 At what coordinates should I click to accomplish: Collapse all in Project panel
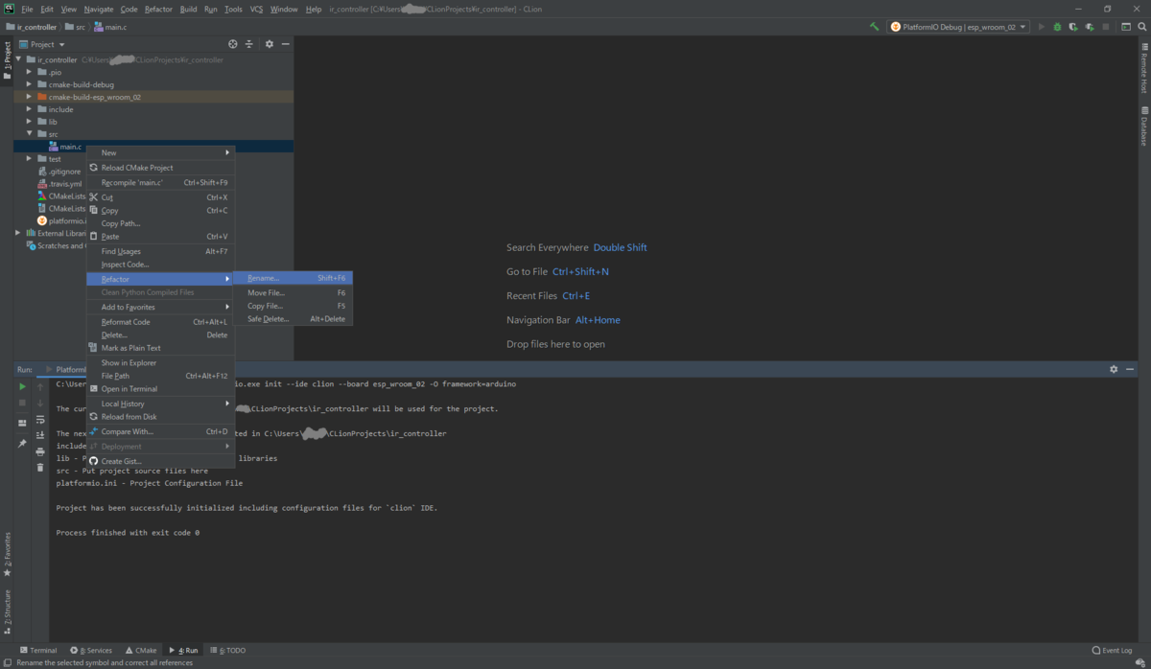(248, 44)
